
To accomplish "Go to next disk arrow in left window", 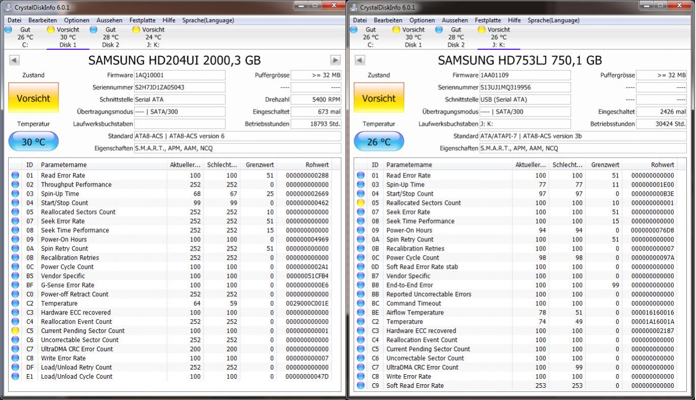I will click(x=336, y=60).
